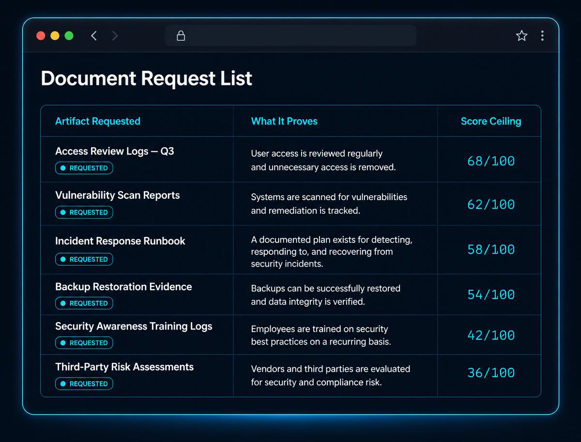
Task: Click the 42/100 score value
Action: 491,335
